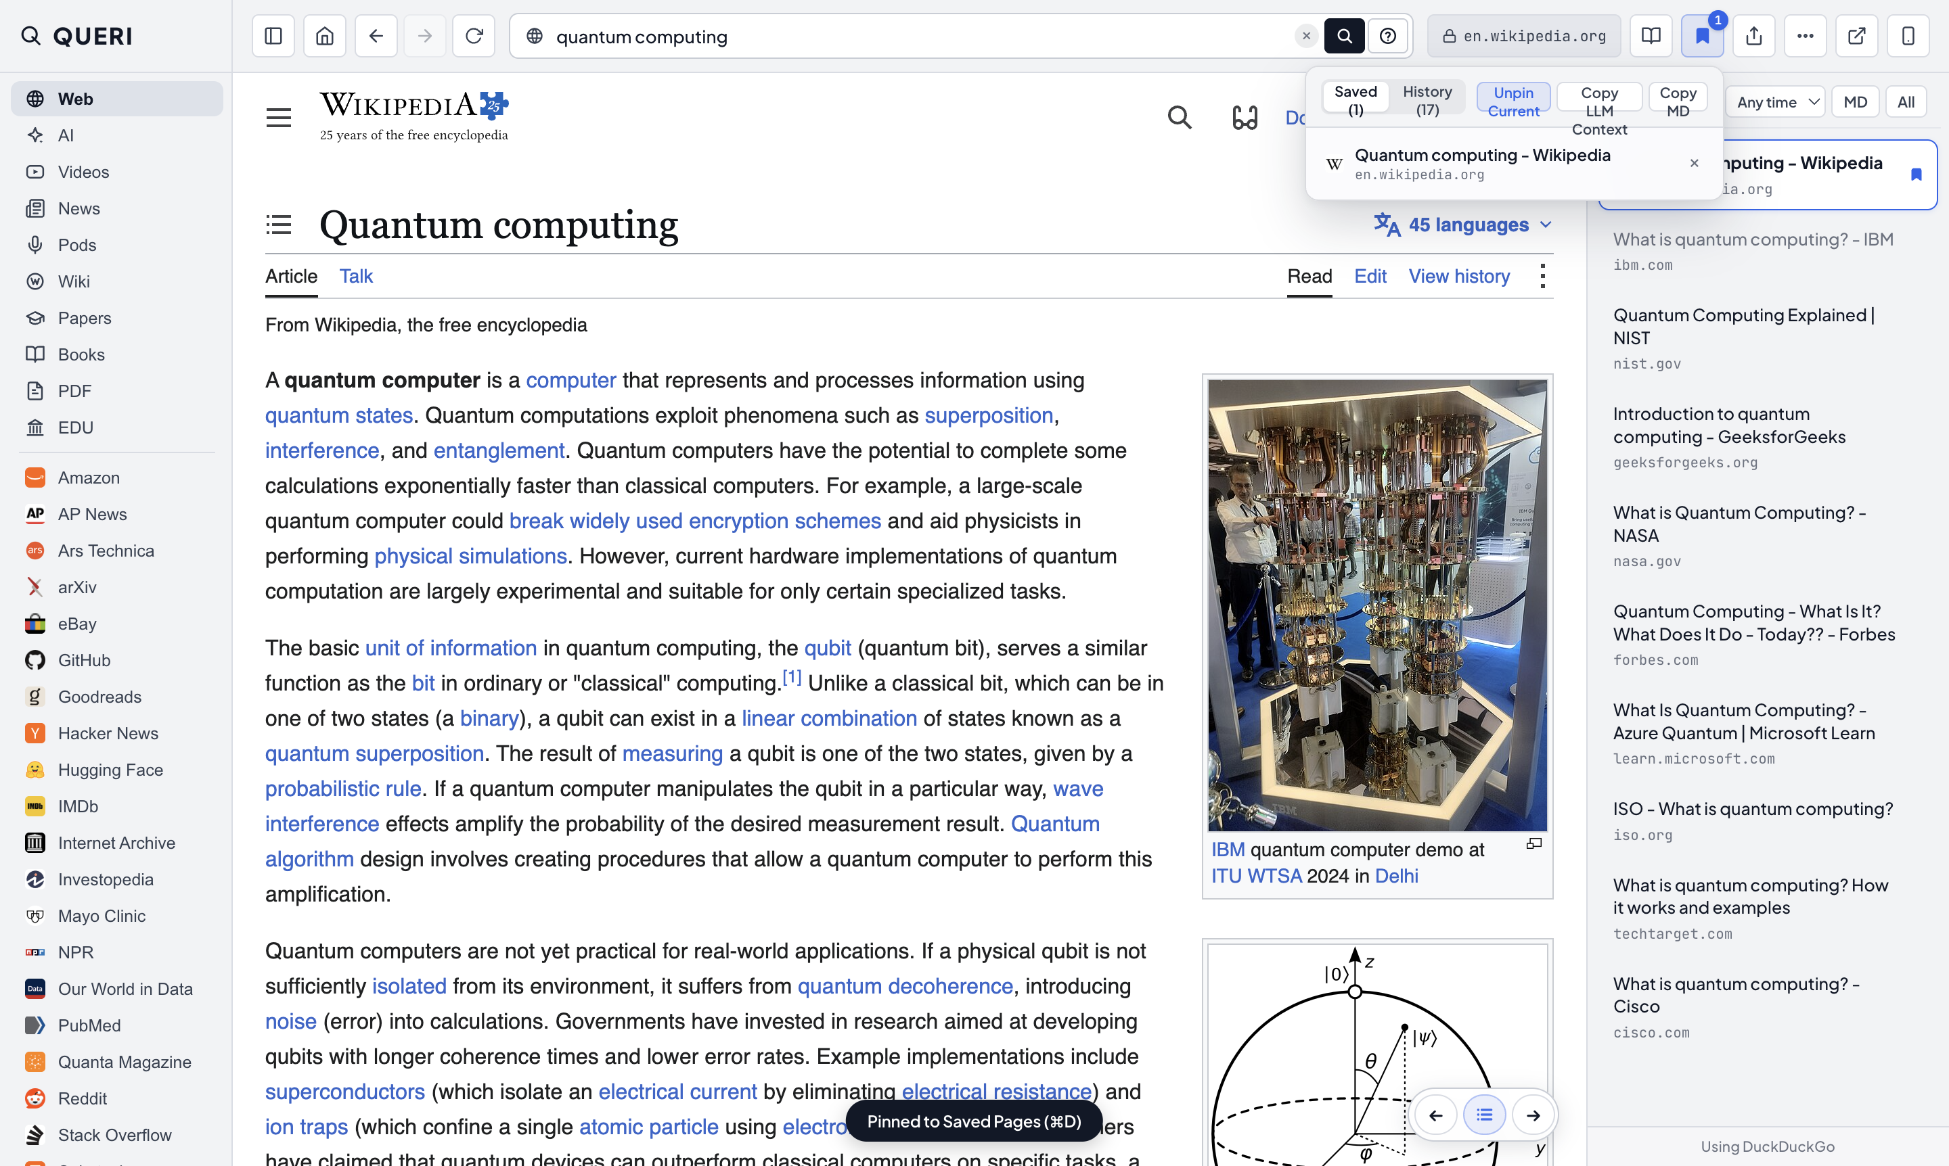Remove Quantum computing saved page entry

pos(1695,164)
